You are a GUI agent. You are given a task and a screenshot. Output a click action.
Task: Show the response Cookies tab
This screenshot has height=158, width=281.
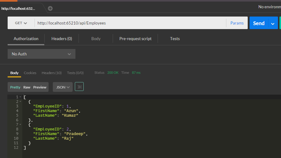point(30,73)
